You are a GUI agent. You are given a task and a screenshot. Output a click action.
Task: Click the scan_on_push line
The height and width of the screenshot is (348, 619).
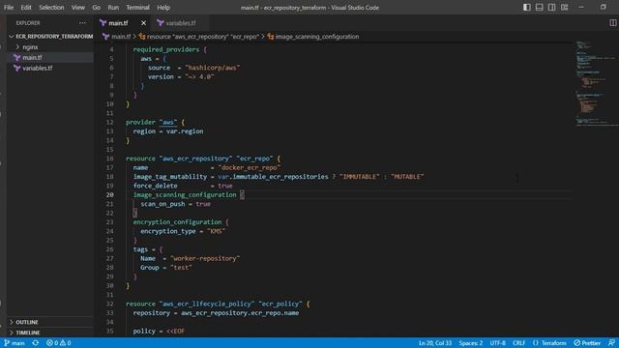click(176, 204)
